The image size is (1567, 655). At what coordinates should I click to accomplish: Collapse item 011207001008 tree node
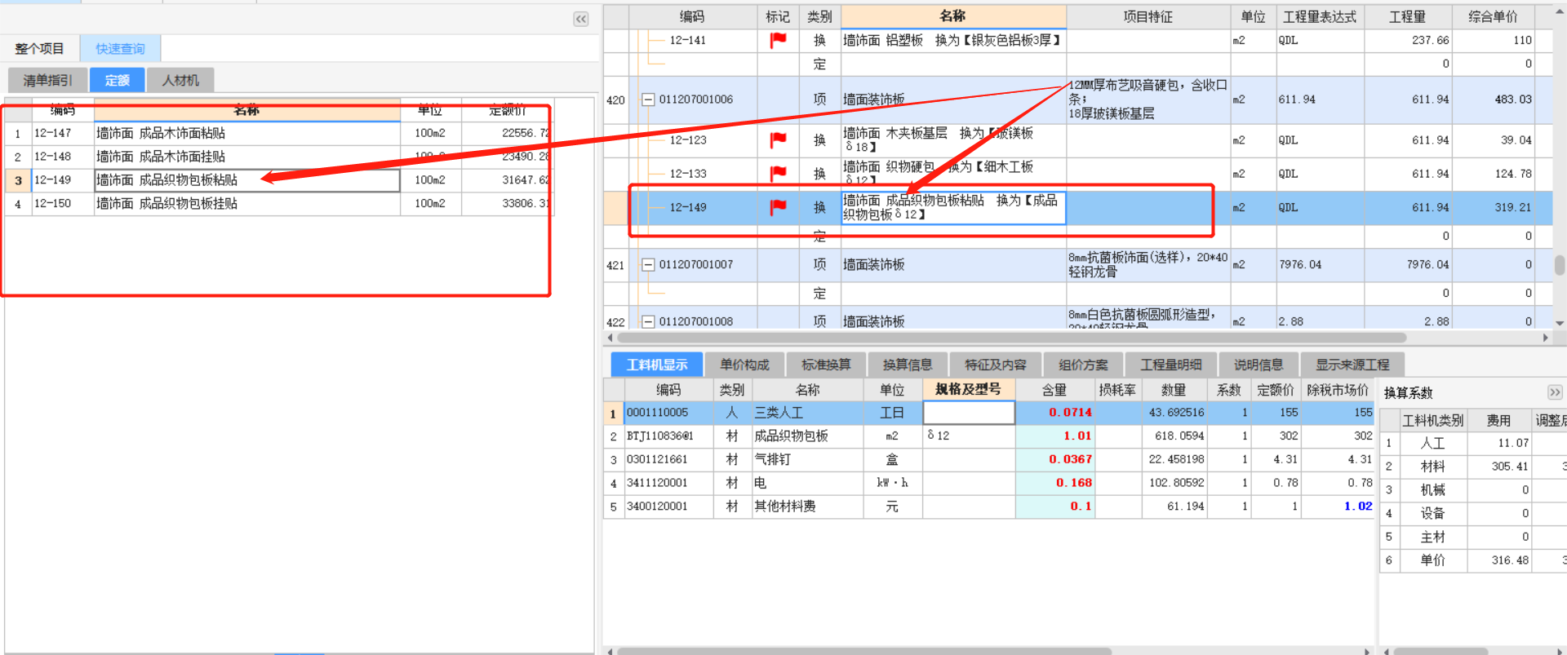[x=648, y=321]
